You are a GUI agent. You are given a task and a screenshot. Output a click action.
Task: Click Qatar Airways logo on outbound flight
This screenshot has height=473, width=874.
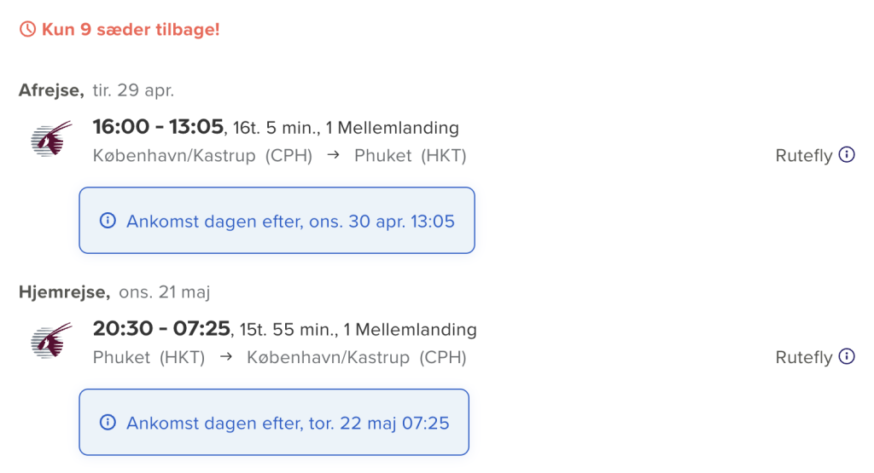pos(51,139)
